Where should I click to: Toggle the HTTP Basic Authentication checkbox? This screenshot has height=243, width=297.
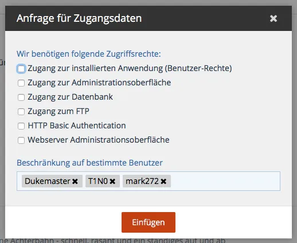pyautogui.click(x=21, y=126)
